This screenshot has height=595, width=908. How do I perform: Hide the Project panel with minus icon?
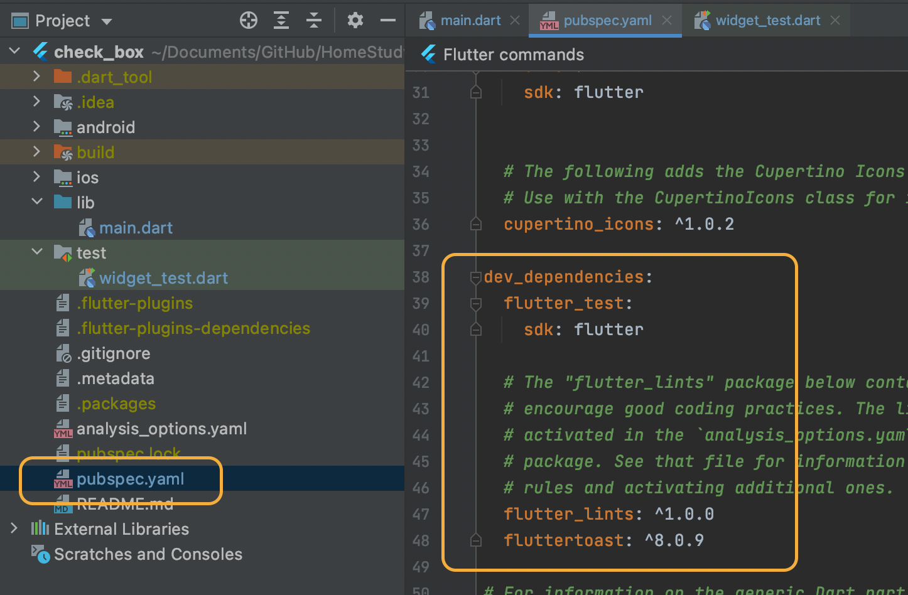(x=388, y=21)
